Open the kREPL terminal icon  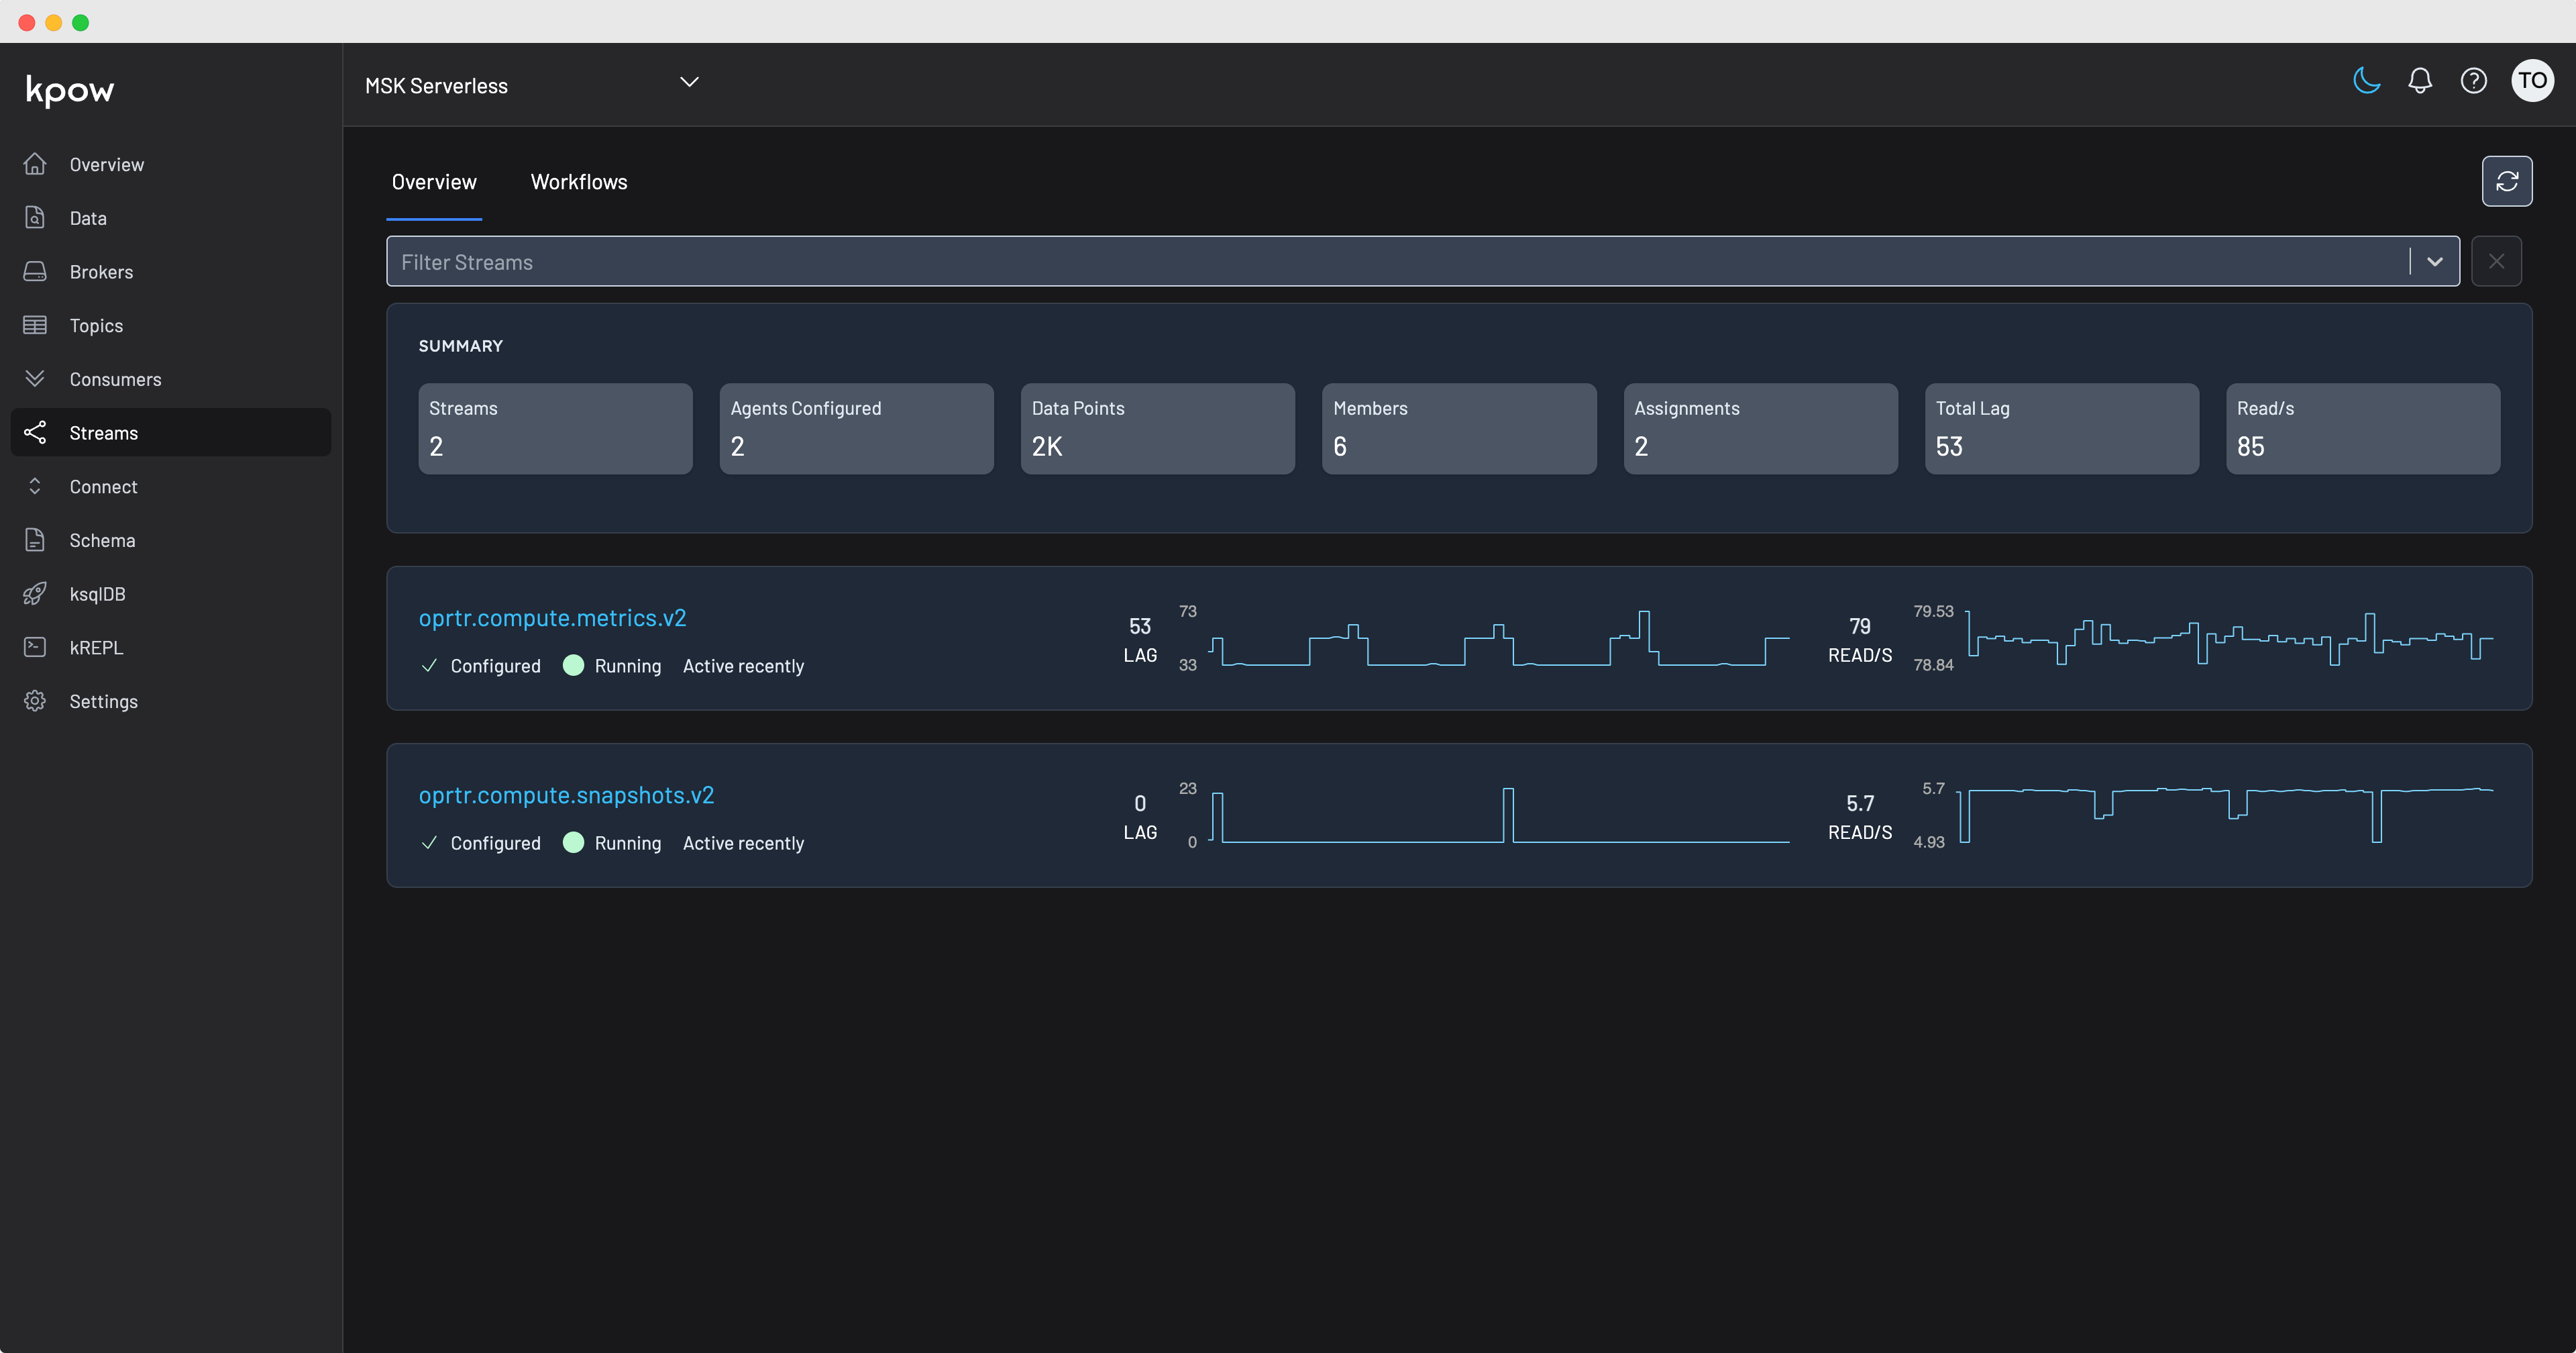(x=35, y=648)
